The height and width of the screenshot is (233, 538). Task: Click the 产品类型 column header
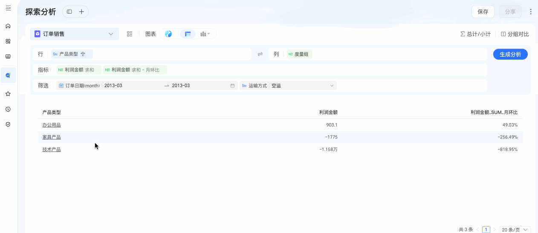pyautogui.click(x=52, y=112)
